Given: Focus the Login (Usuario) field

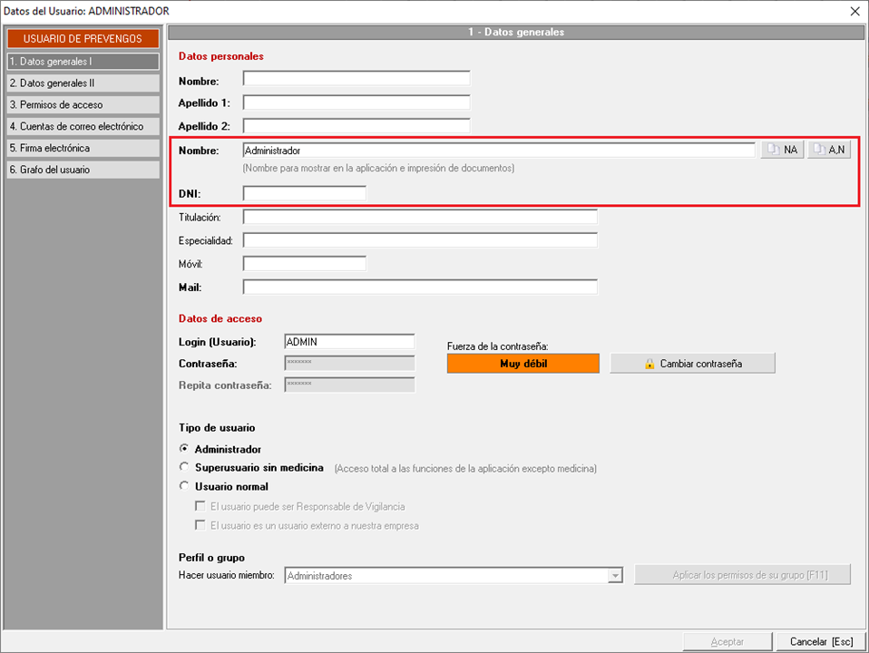Looking at the screenshot, I should tap(349, 342).
